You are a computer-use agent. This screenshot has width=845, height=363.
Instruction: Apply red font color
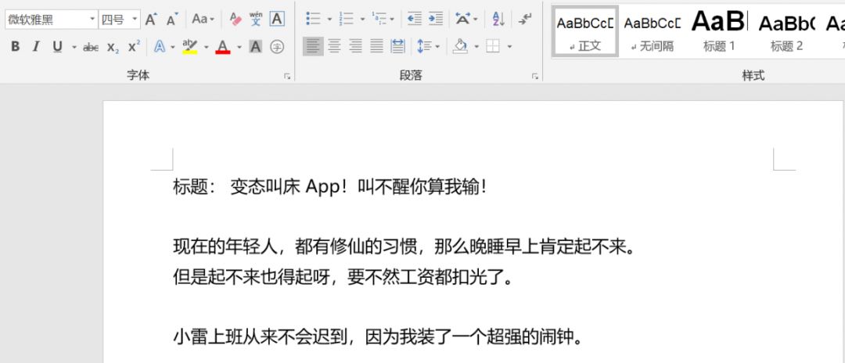pyautogui.click(x=222, y=47)
